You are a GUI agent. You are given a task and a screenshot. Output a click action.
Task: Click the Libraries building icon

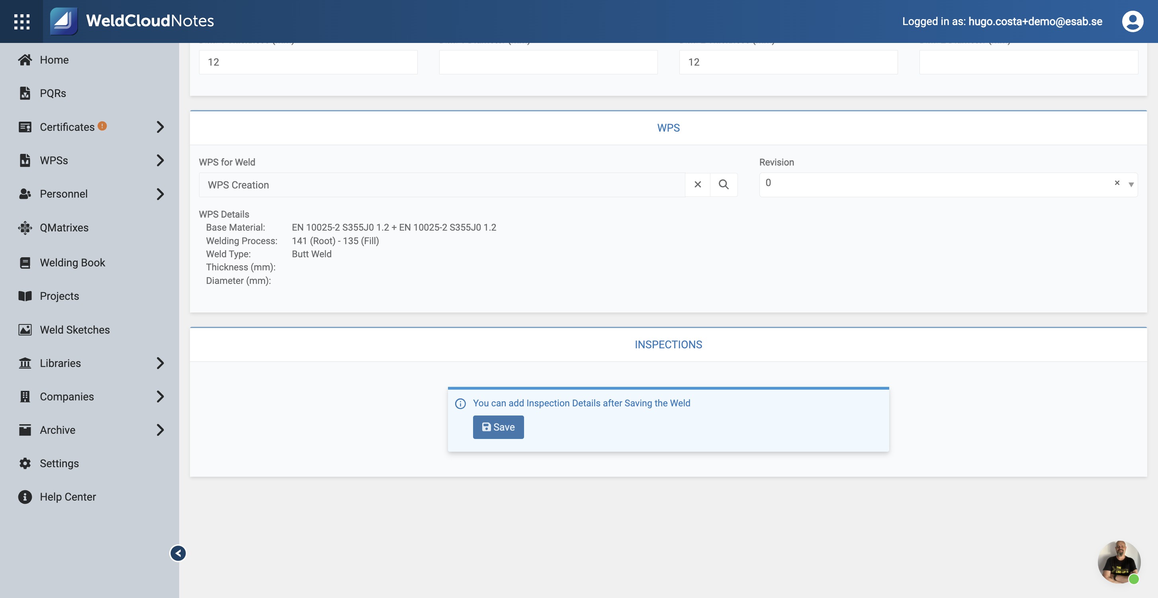(x=25, y=363)
